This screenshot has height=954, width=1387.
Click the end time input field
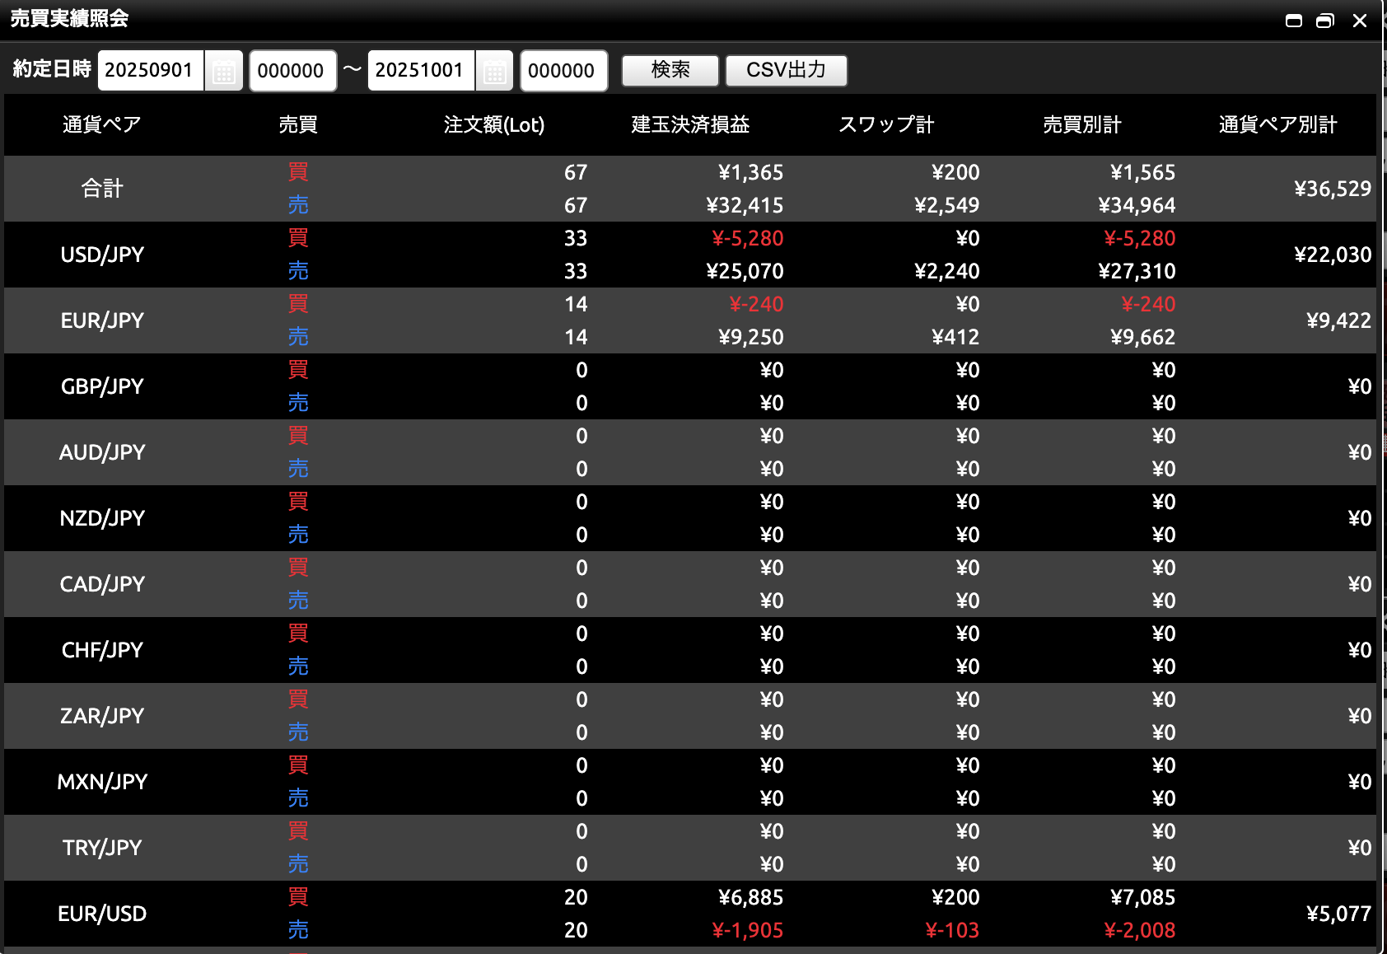(563, 71)
